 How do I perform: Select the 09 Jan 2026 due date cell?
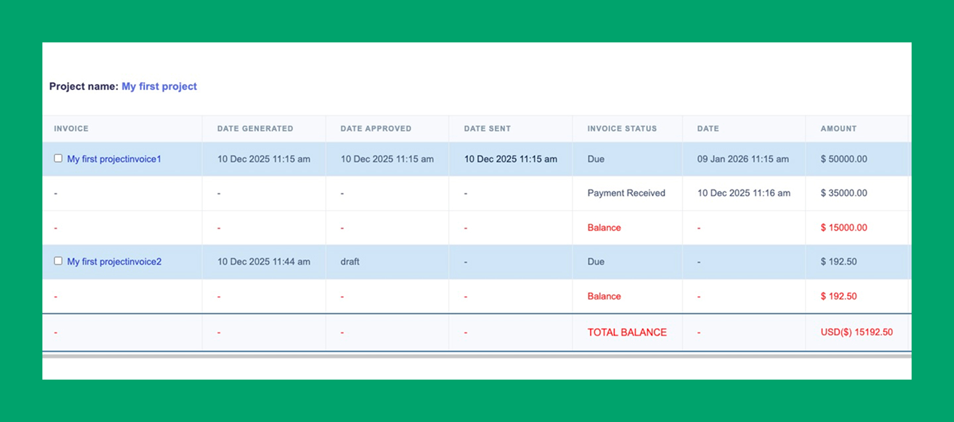click(x=742, y=159)
